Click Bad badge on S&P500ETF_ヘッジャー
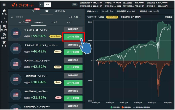This screenshot has height=110, width=175. coord(58,98)
